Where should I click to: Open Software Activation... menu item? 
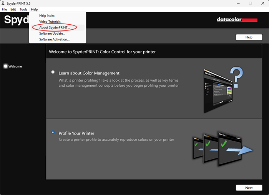(x=54, y=39)
